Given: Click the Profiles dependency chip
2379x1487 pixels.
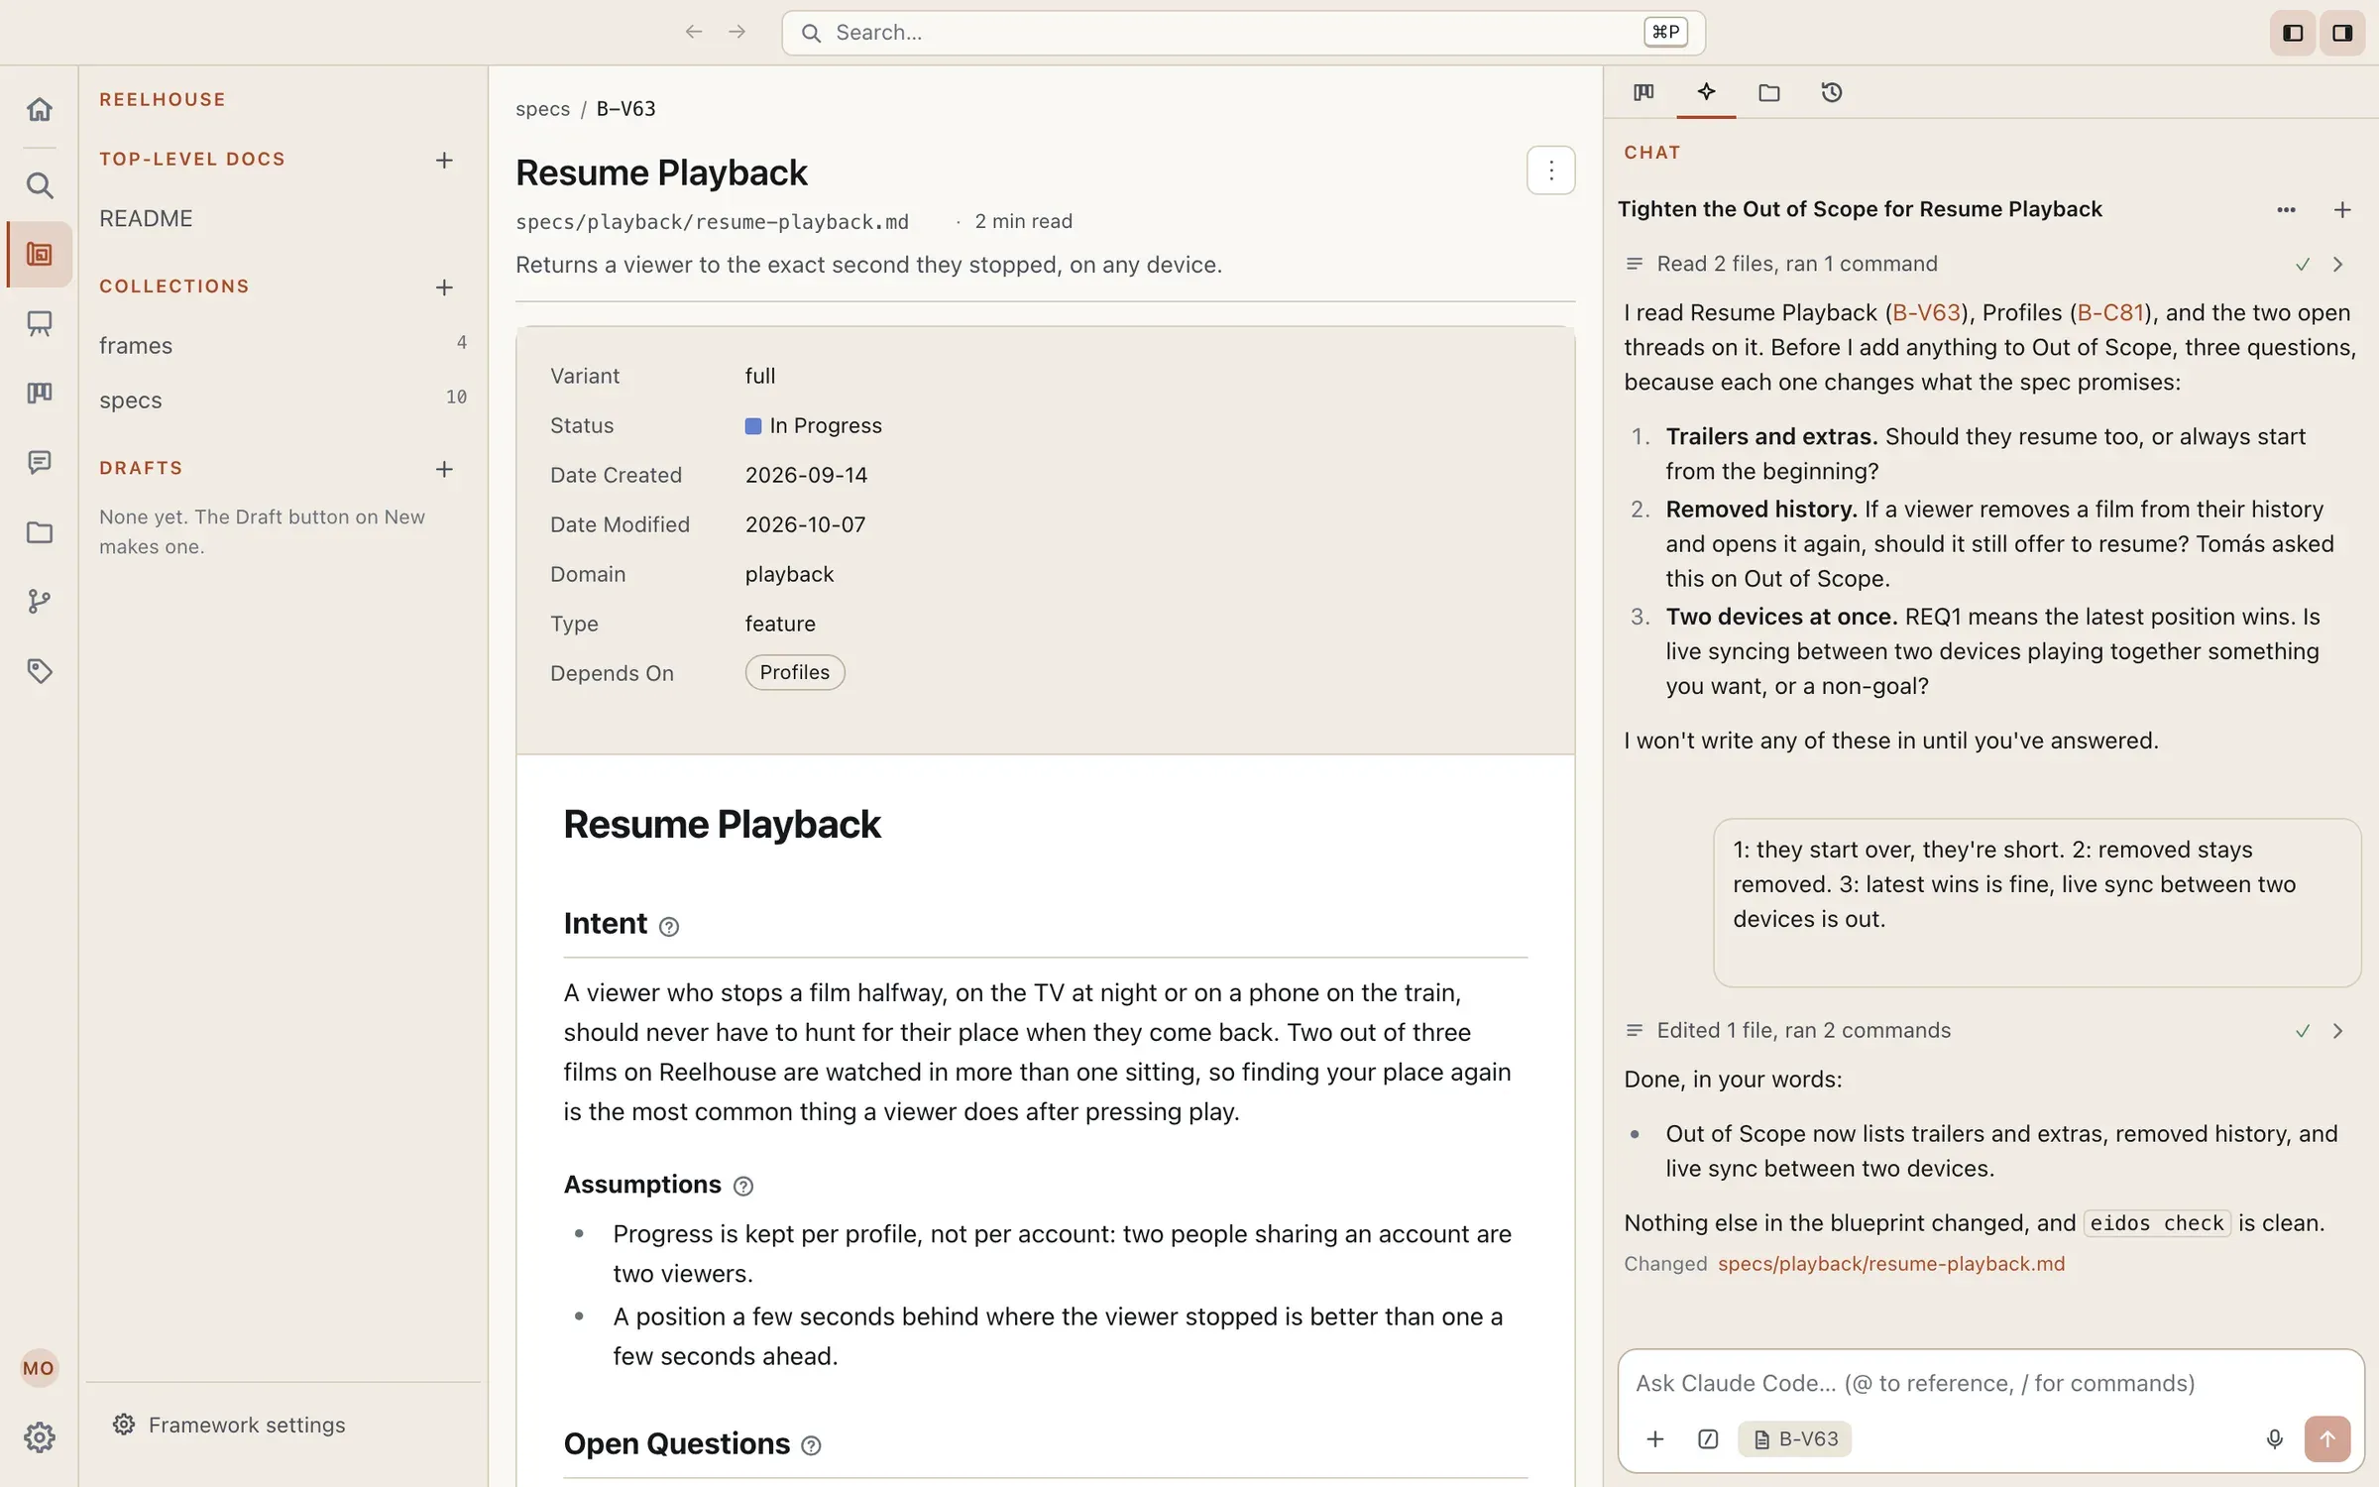Looking at the screenshot, I should click(795, 672).
